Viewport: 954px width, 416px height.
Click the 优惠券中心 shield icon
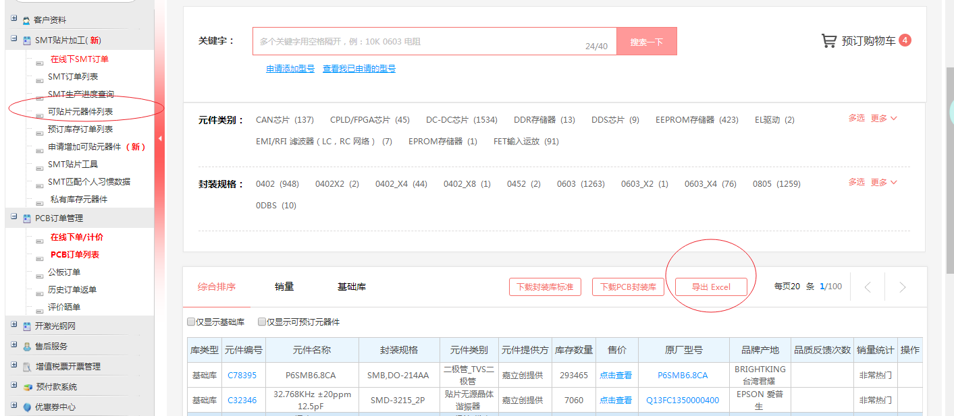click(26, 407)
